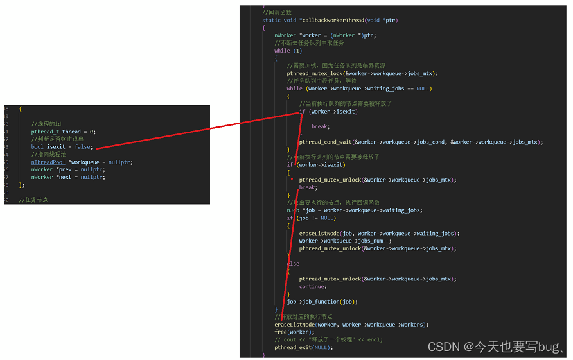Viewport: 573px width, 360px height.
Task: Click the "nWorker *next = nullptr;" line
Action: [x=68, y=177]
